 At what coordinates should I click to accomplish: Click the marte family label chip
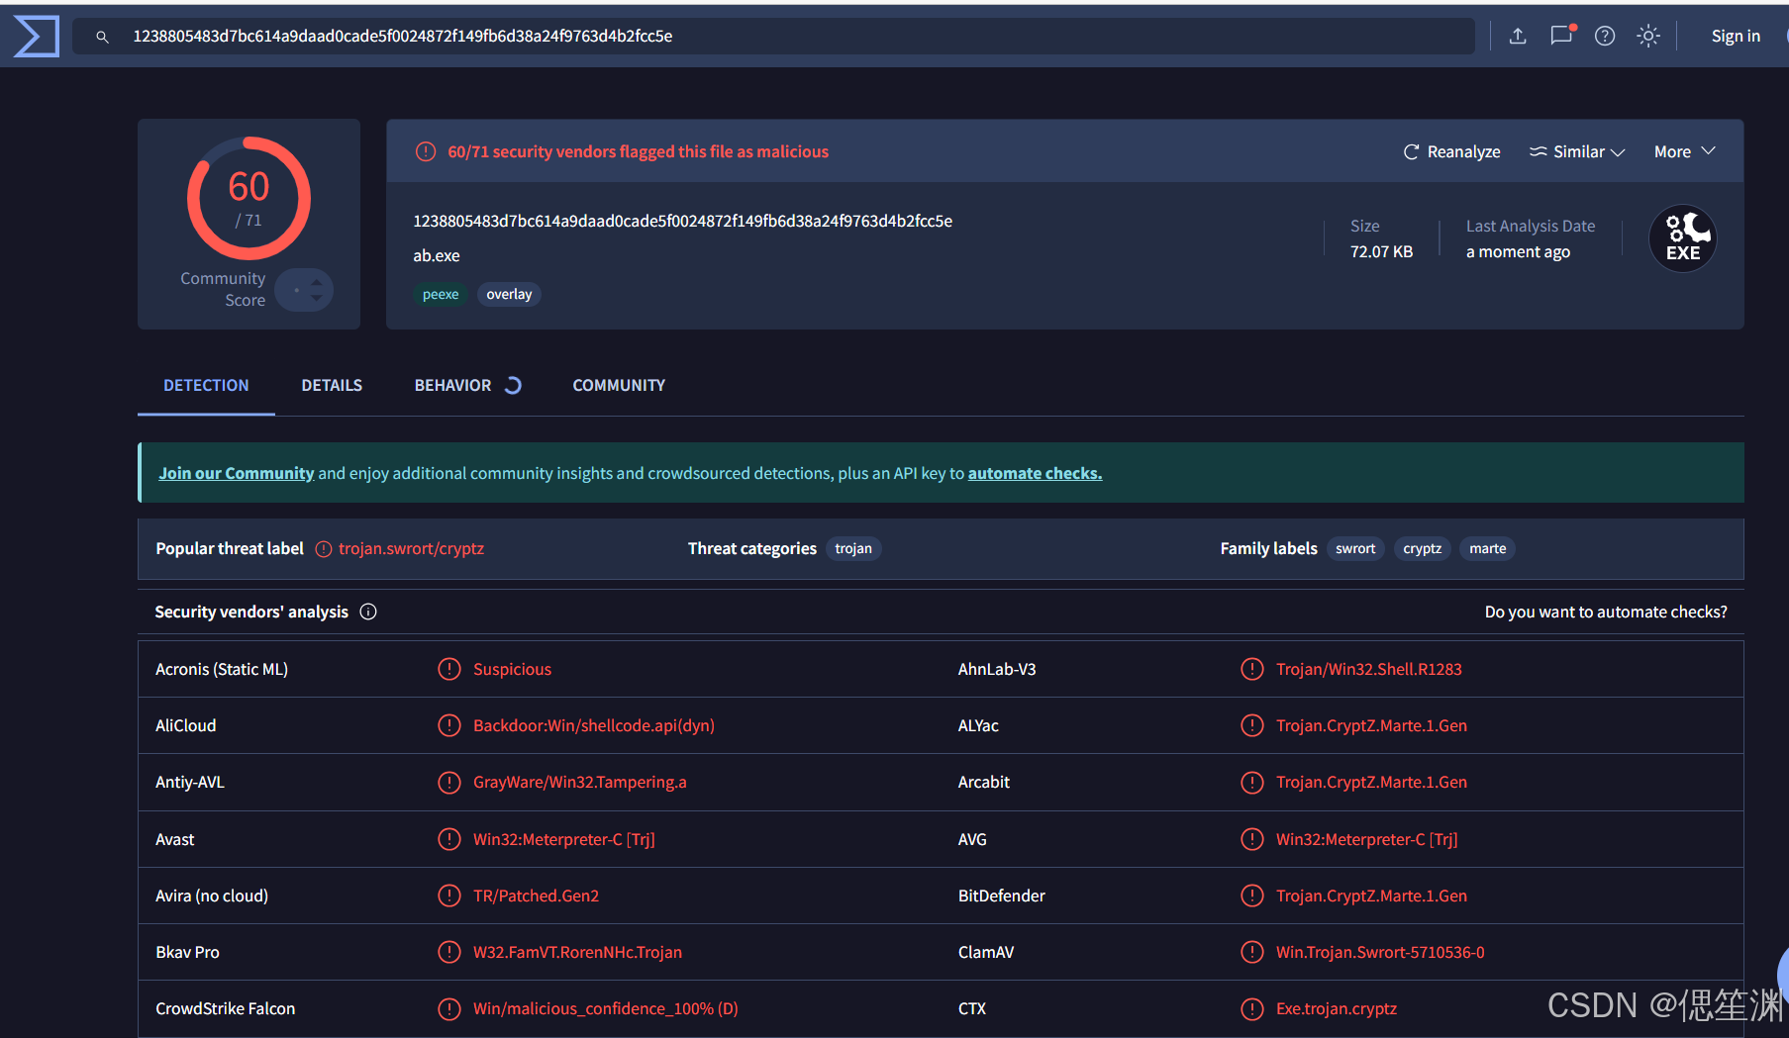click(x=1487, y=548)
